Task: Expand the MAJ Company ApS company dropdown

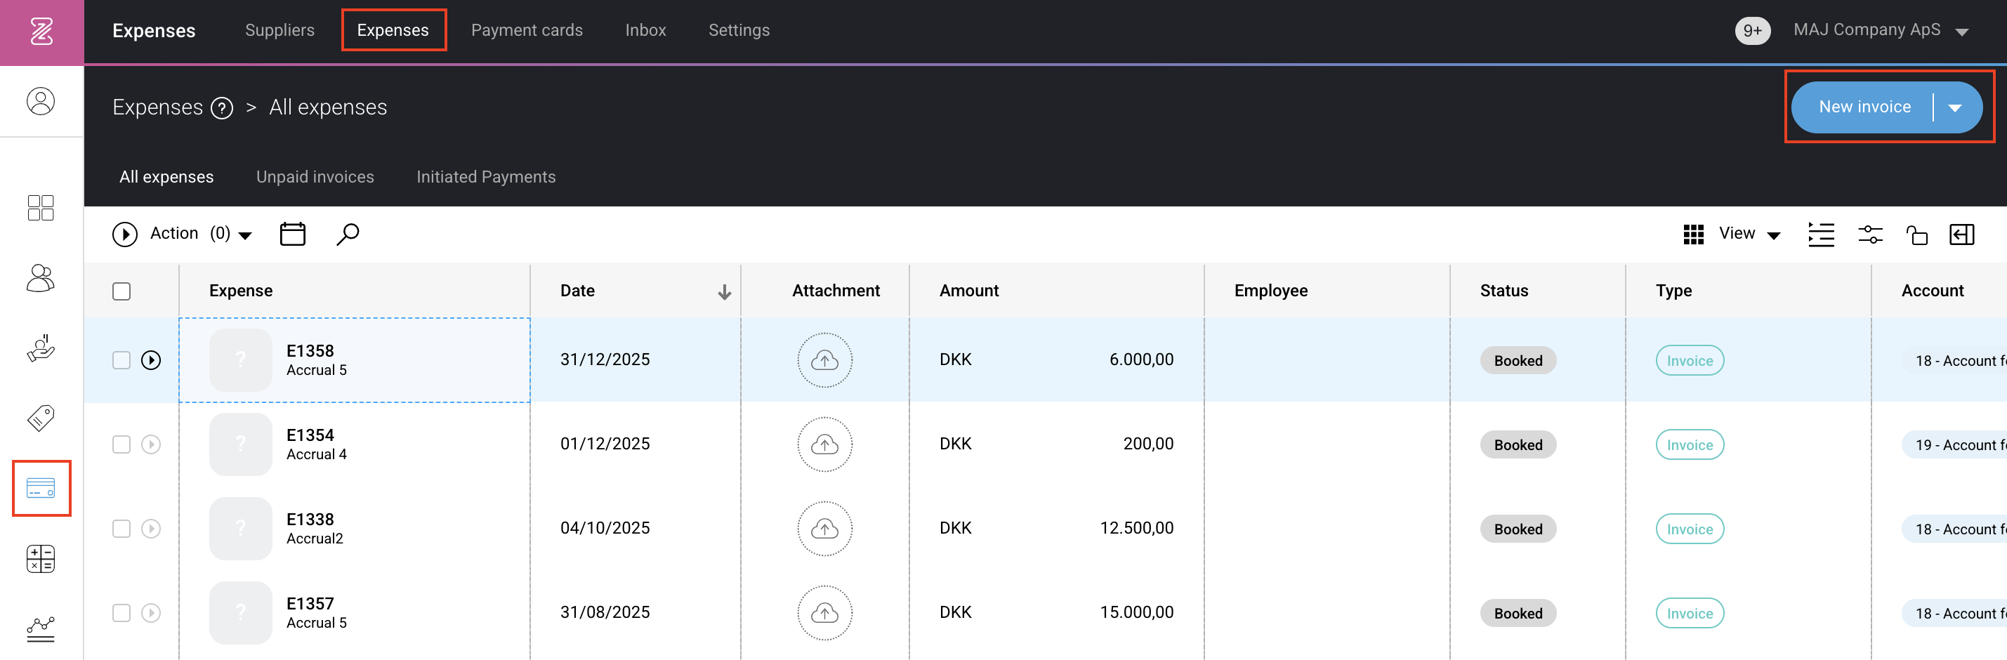Action: point(1880,30)
